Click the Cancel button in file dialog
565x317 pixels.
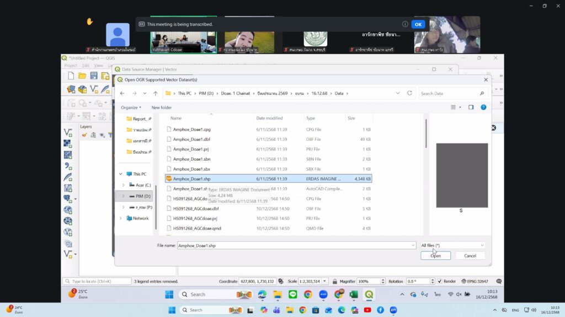[x=470, y=256]
